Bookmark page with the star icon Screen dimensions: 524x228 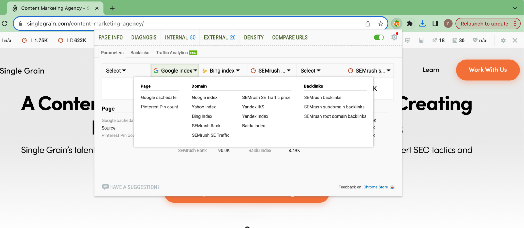point(381,24)
